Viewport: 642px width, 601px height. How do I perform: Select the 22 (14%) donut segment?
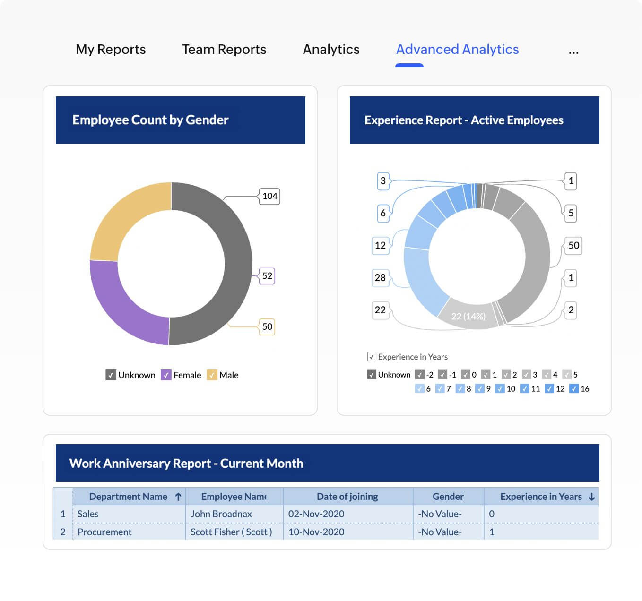468,314
